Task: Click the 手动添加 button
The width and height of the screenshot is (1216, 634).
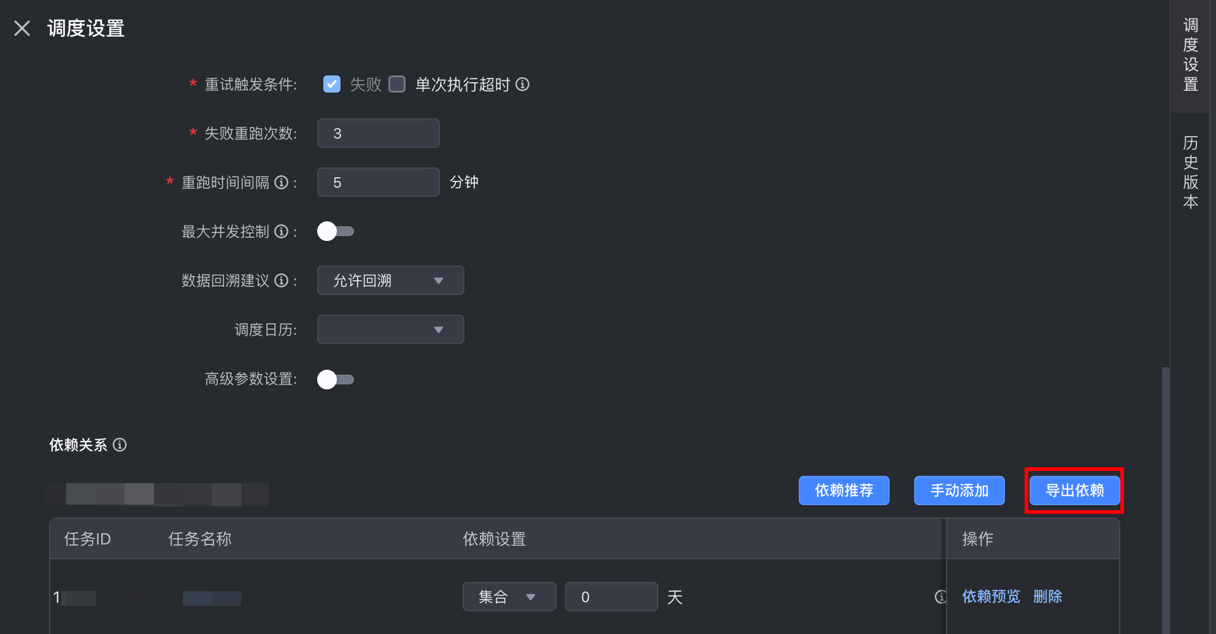Action: [959, 491]
